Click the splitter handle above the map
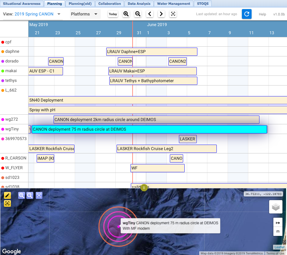 (144, 188)
